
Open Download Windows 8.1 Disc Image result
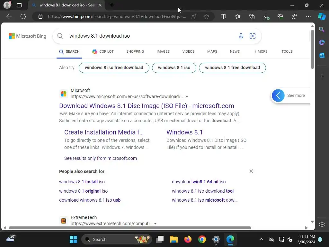tap(147, 106)
